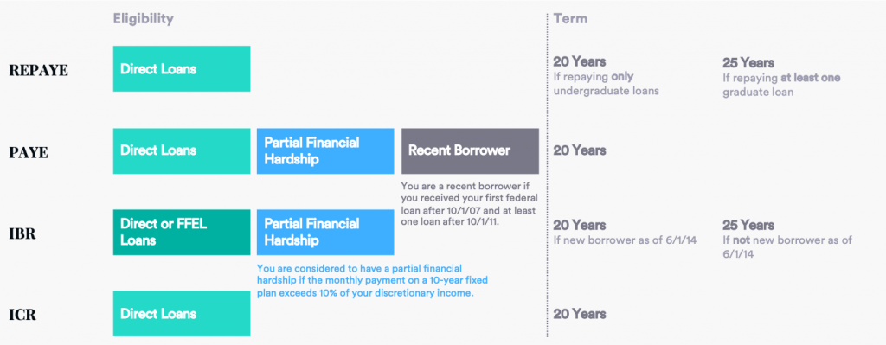Click the IBR Partial Financial Hardship box

tap(325, 232)
